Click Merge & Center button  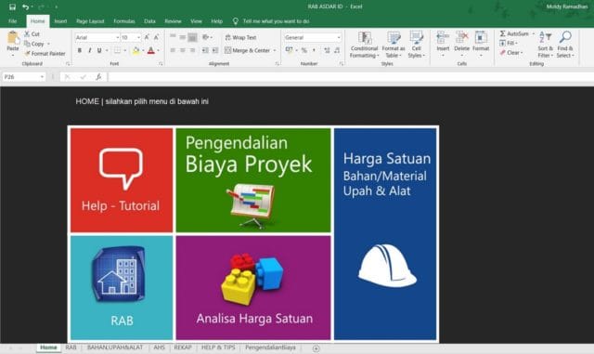(x=247, y=50)
